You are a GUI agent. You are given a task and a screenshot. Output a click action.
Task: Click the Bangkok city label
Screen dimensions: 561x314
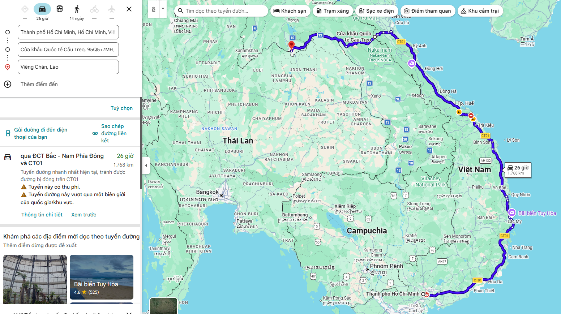coord(207,192)
